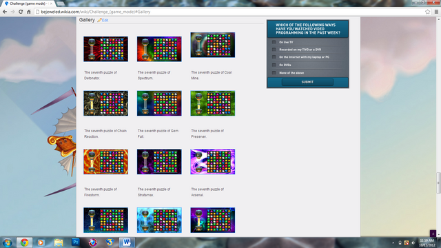Open a new browser tab
This screenshot has height=248, width=441.
(x=60, y=3)
